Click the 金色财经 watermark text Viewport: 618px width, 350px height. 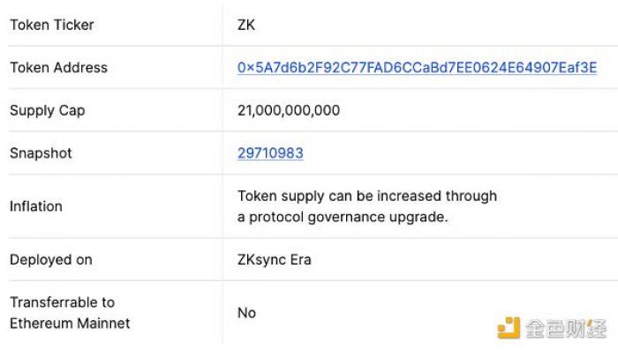click(x=566, y=328)
